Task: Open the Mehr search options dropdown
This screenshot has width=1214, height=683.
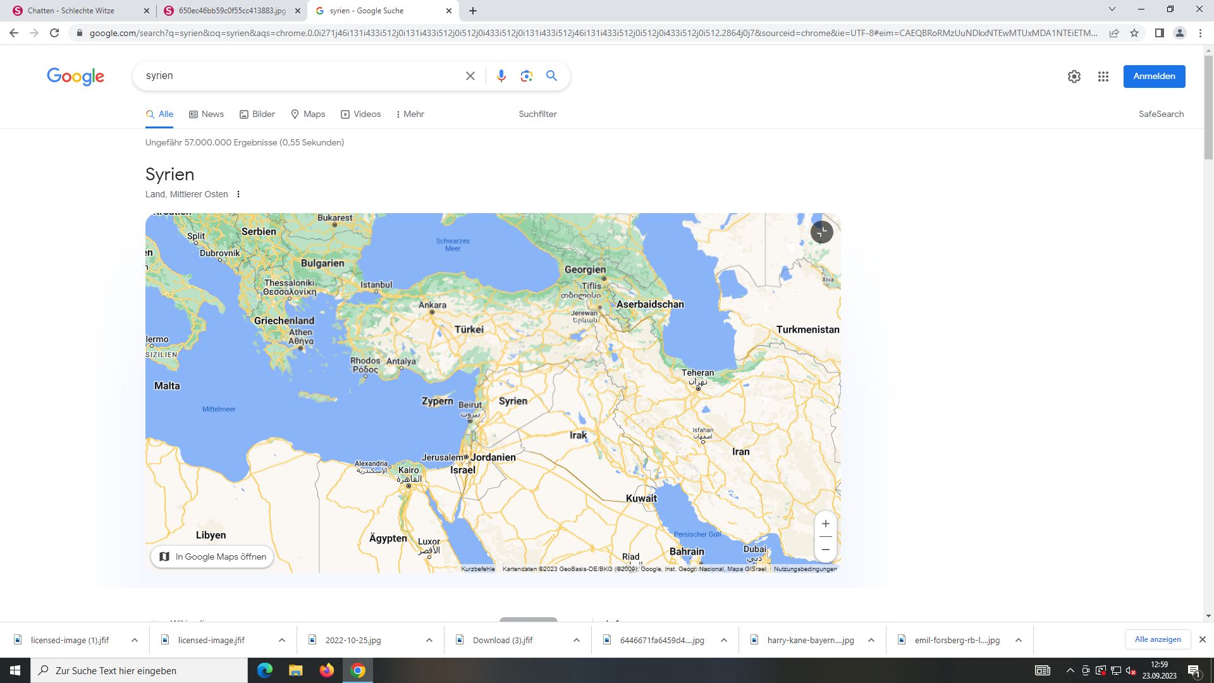Action: [x=410, y=114]
